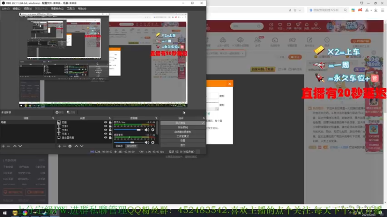
Task: Open the OBS 工具 (Tools) menu
Action: tap(71, 9)
